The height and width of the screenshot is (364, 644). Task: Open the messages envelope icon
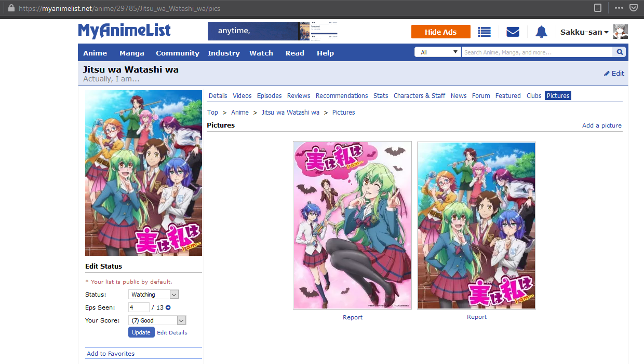click(x=513, y=32)
